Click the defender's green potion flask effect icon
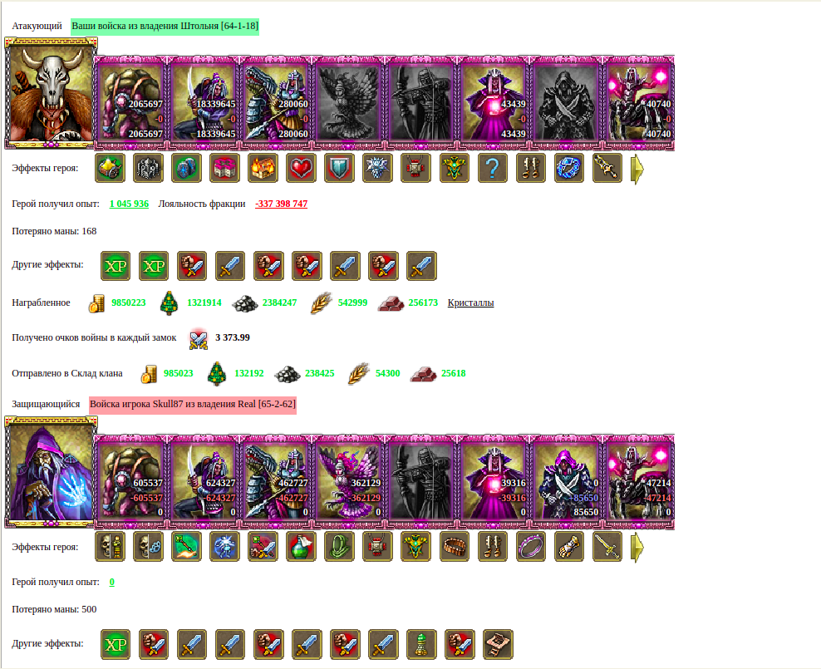Screen dimensions: 821x669 pyautogui.click(x=301, y=547)
